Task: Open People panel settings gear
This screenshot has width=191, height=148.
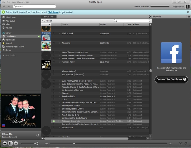Action: (x=189, y=17)
